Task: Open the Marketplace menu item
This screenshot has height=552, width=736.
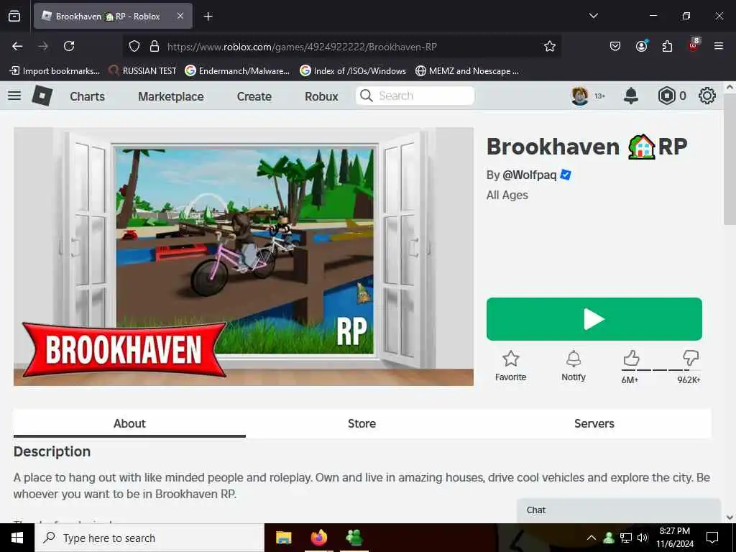Action: pos(171,96)
